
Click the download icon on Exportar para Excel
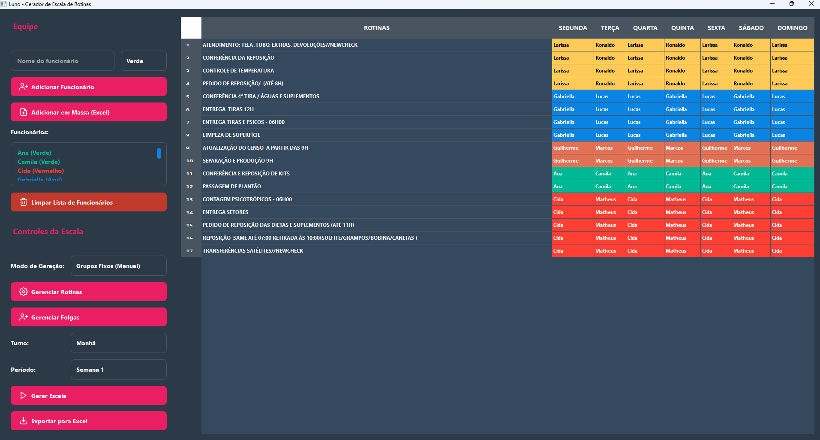click(24, 421)
